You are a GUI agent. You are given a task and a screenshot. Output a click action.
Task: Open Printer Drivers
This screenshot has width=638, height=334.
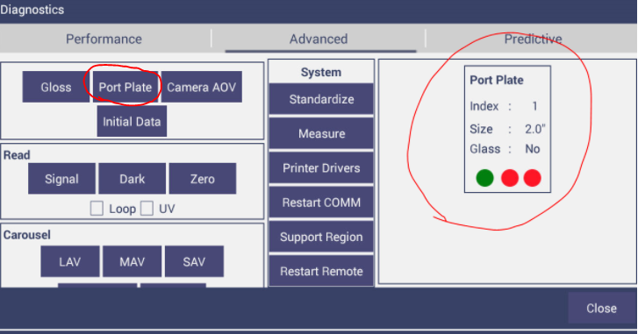coord(321,167)
